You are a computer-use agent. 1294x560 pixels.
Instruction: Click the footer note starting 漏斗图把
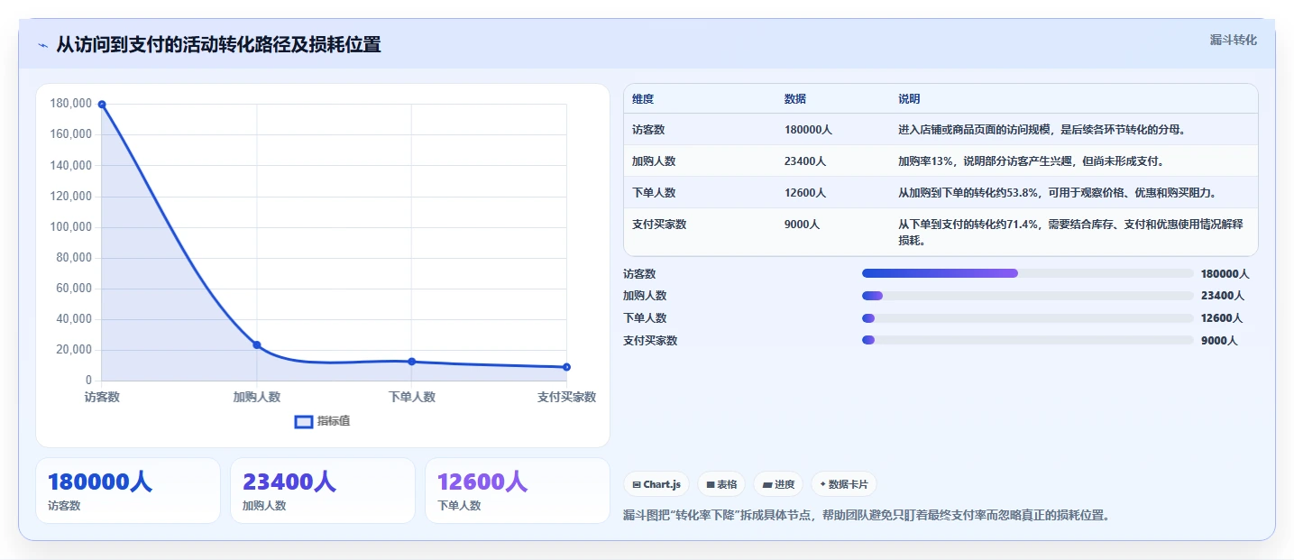[x=866, y=516]
